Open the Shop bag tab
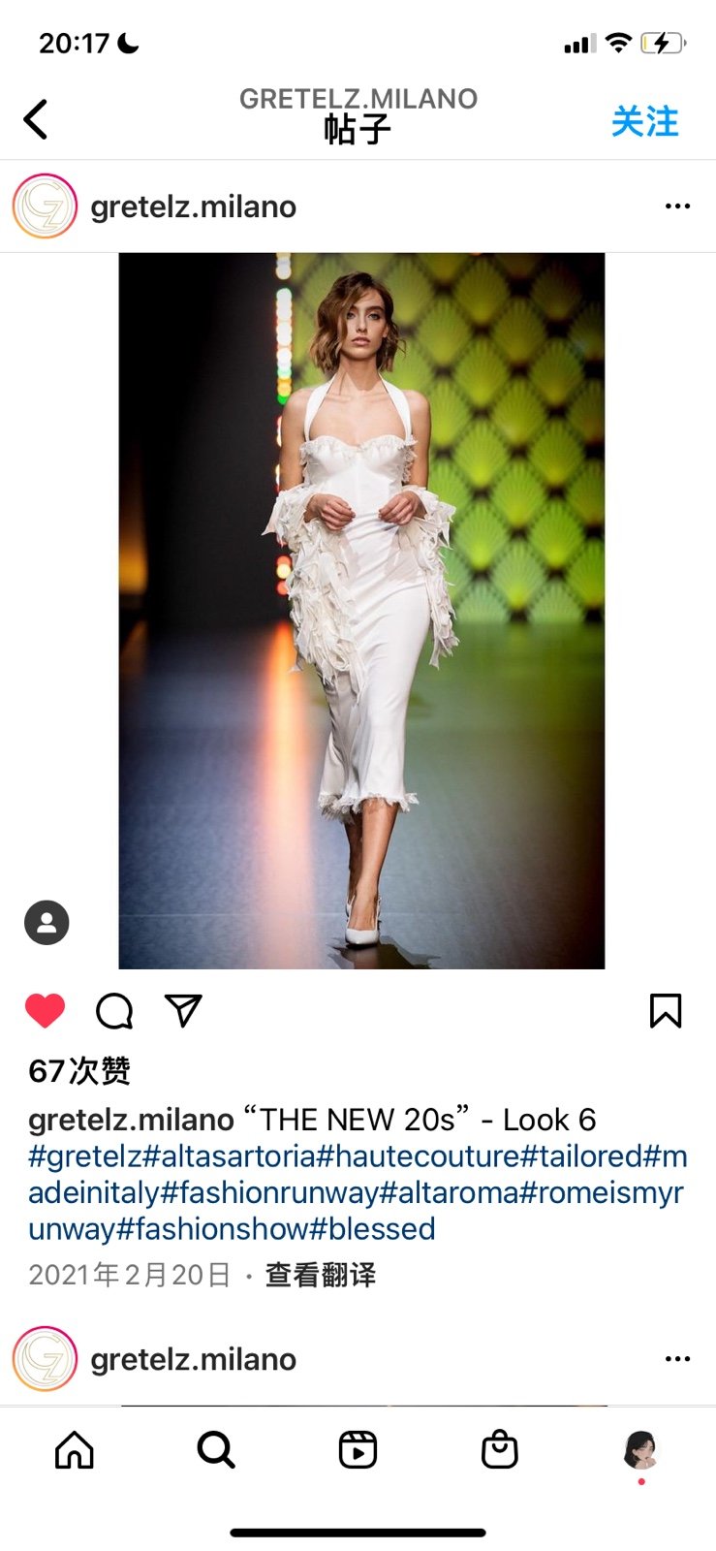 (500, 1450)
